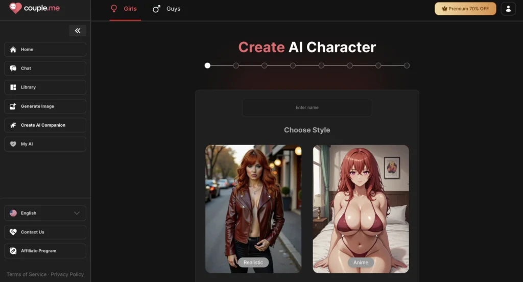523x282 pixels.
Task: Choose the Anime style option
Action: (x=361, y=208)
